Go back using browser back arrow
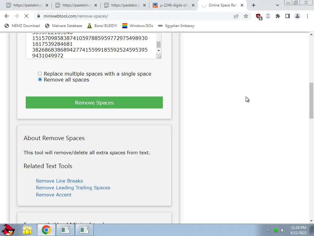The width and height of the screenshot is (314, 236). pos(7,16)
